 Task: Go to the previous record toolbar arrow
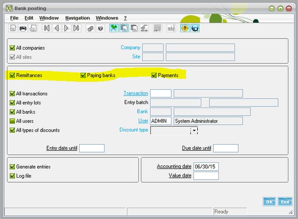pos(56,28)
